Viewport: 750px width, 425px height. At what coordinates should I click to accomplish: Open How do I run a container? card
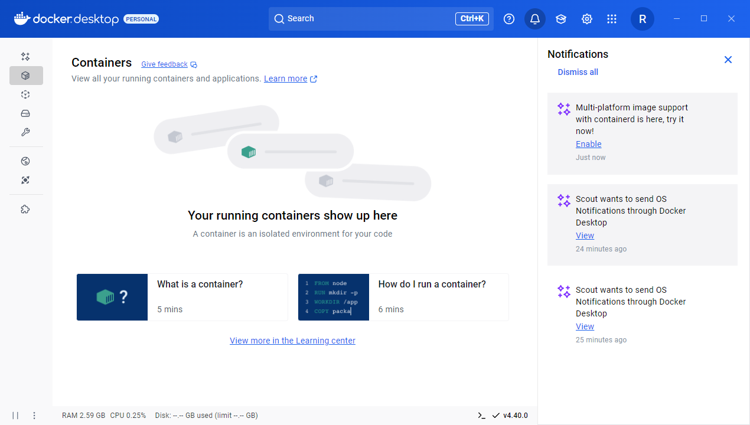point(403,297)
